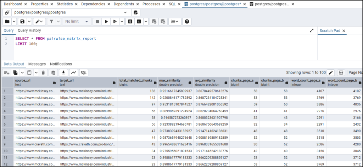Click the Paste rows clipboard icon
363x167 pixels.
pos(29,73)
